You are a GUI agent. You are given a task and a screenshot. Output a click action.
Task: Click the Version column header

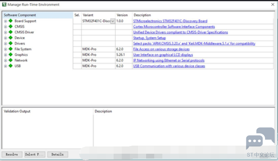click(124, 15)
